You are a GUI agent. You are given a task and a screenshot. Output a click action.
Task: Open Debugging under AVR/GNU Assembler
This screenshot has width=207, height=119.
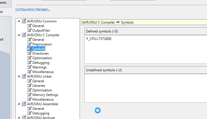[x=41, y=113]
